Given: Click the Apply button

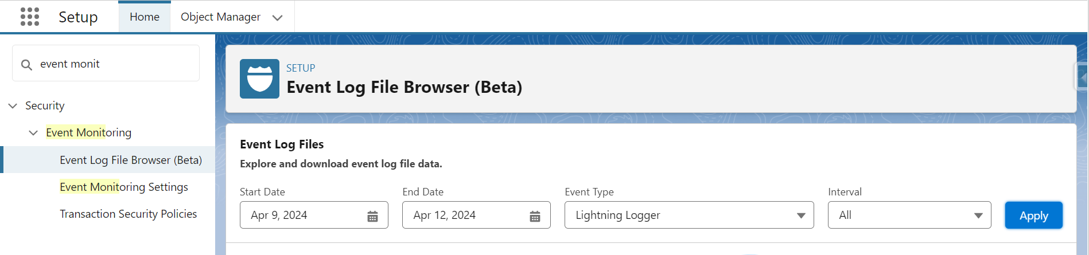Looking at the screenshot, I should (1033, 215).
